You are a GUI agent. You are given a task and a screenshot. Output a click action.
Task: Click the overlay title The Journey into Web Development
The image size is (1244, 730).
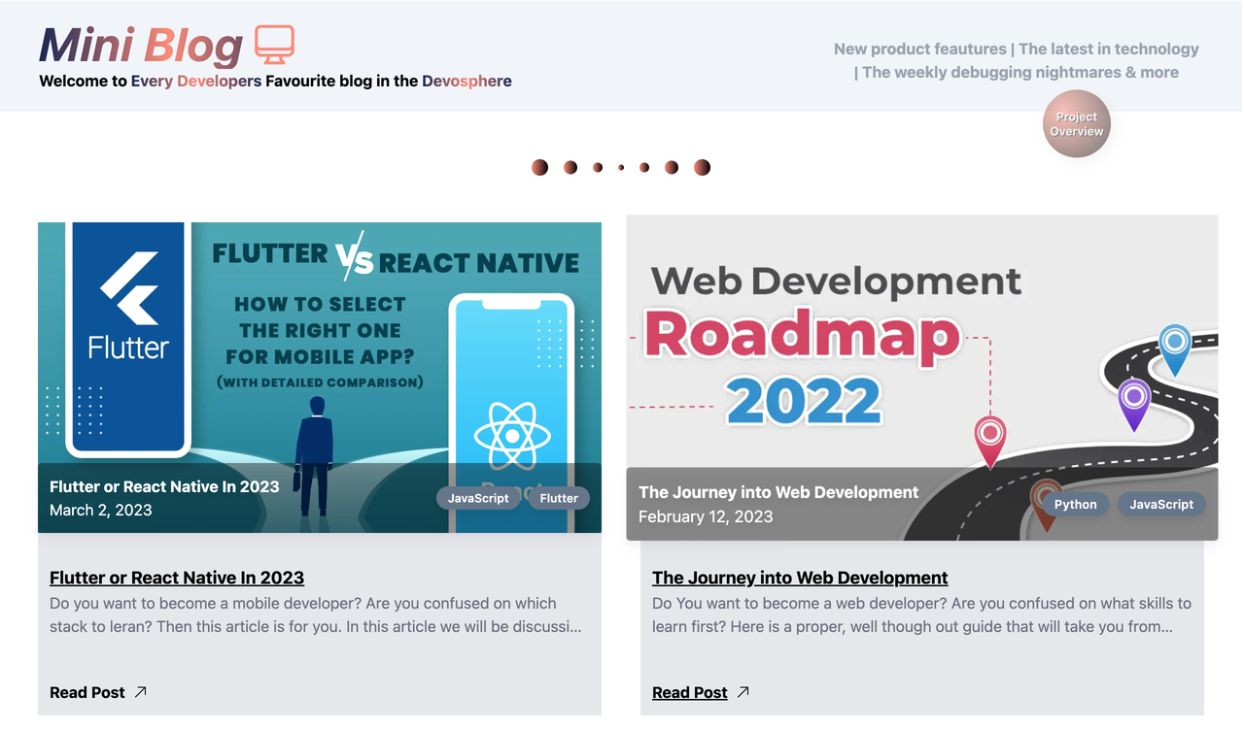click(x=778, y=492)
